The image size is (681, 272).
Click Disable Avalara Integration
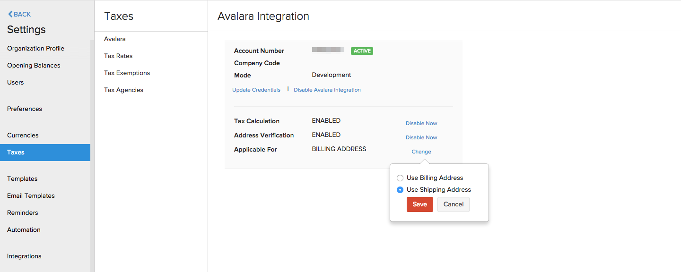coord(327,89)
